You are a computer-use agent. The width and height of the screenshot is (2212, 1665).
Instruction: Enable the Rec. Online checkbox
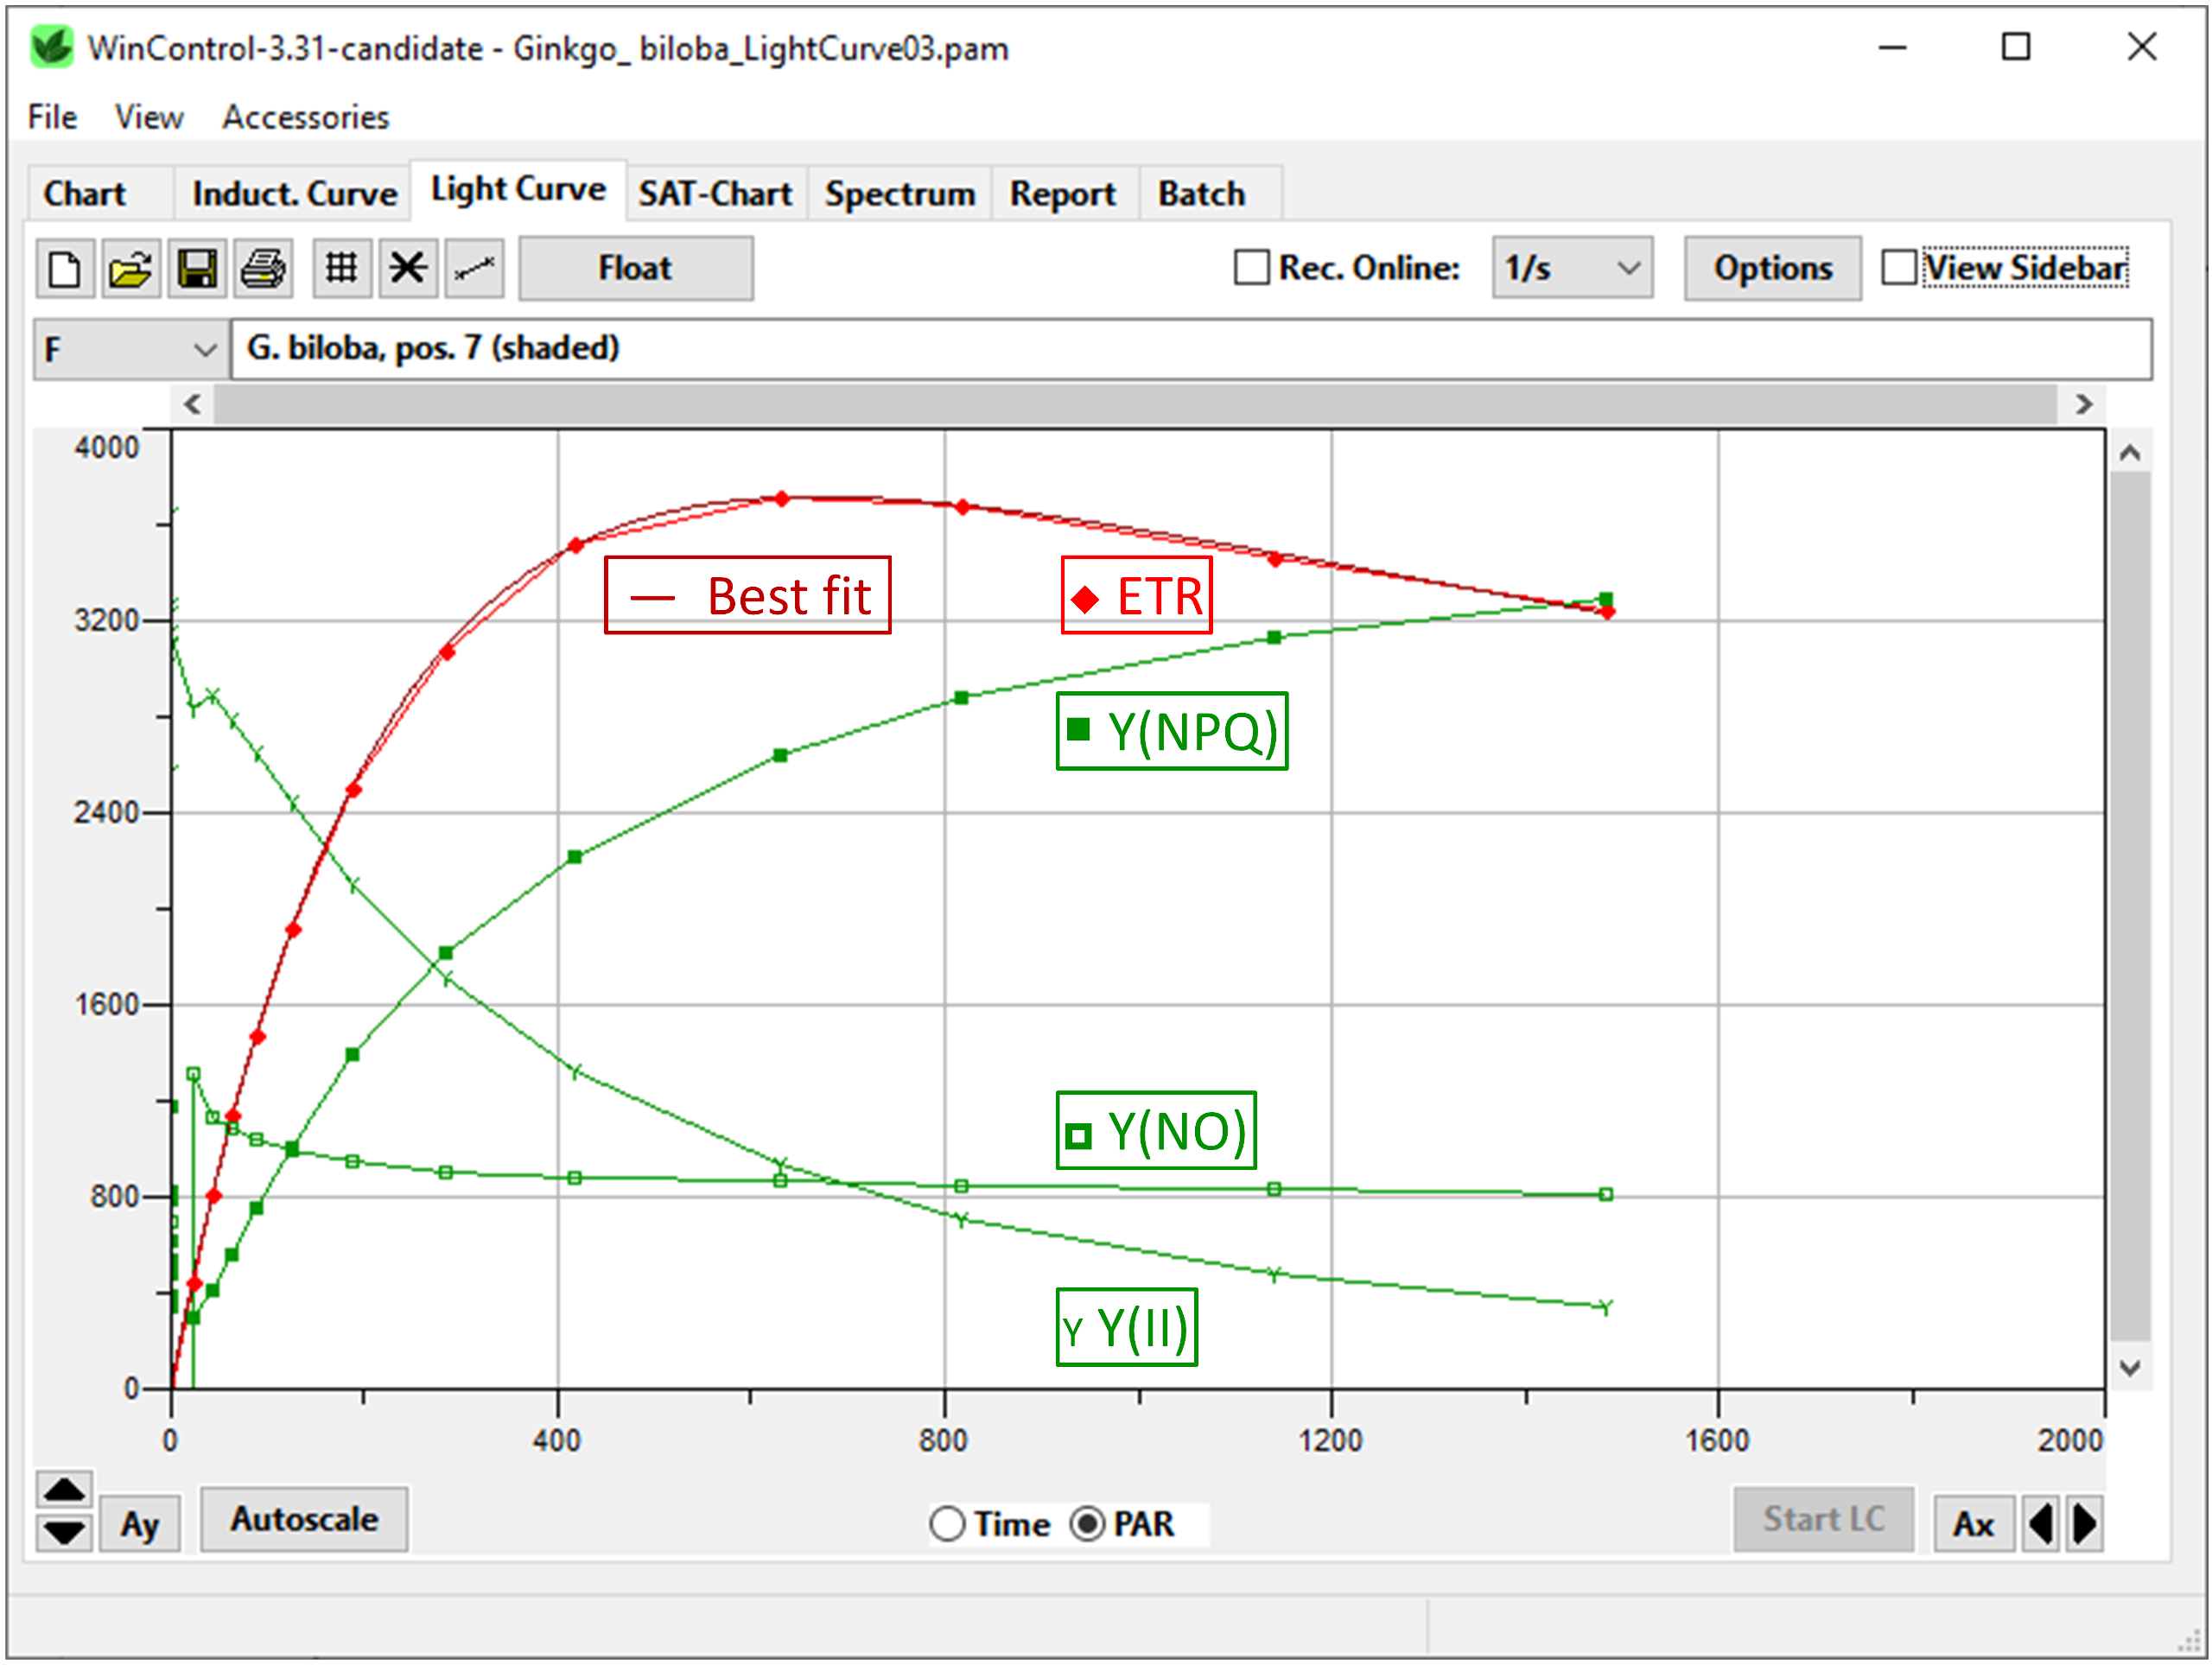click(1251, 267)
